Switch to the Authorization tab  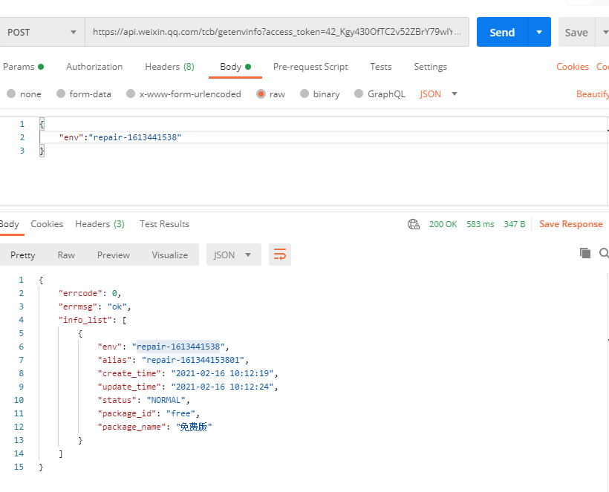tap(94, 67)
